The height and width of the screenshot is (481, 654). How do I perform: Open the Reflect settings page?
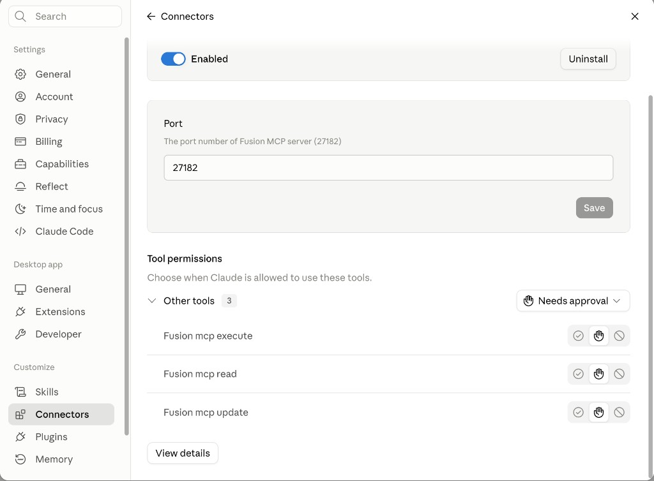61,186
